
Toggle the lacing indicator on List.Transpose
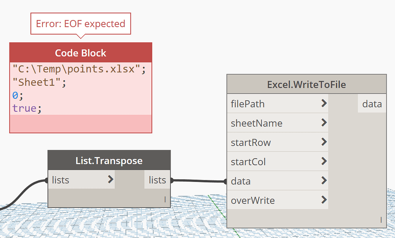click(x=164, y=199)
